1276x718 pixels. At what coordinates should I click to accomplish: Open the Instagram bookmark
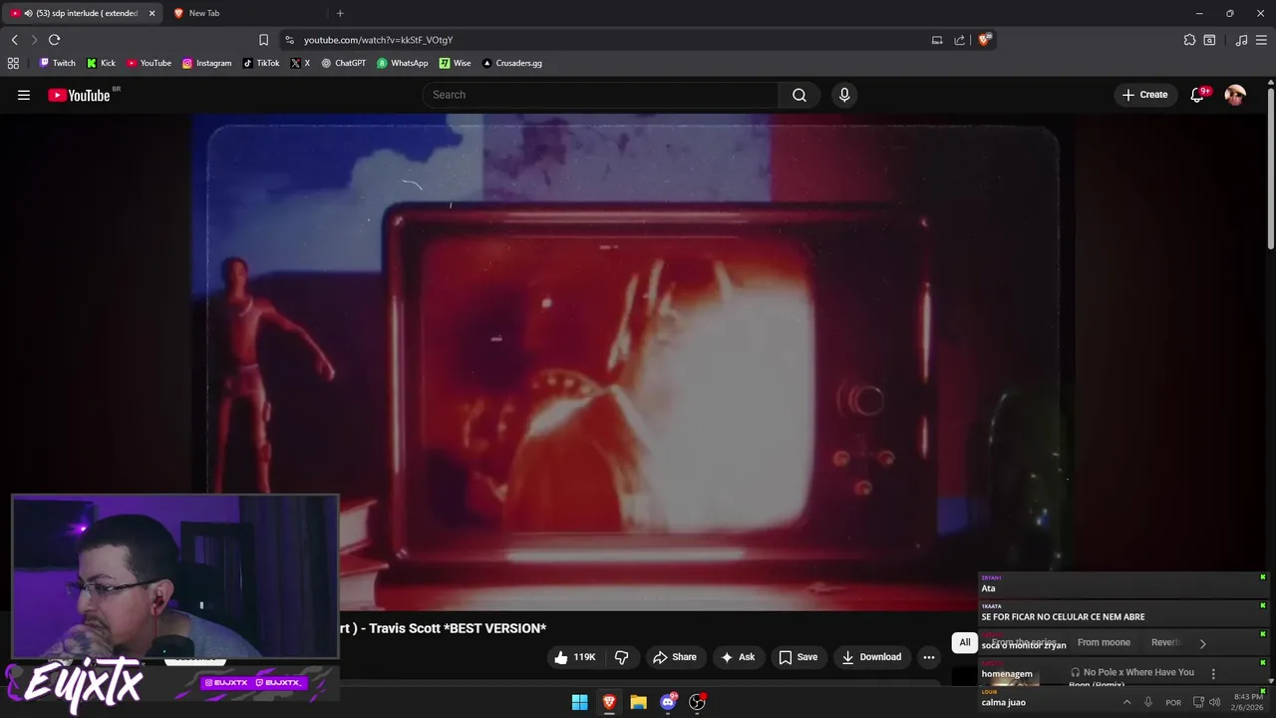[x=206, y=63]
